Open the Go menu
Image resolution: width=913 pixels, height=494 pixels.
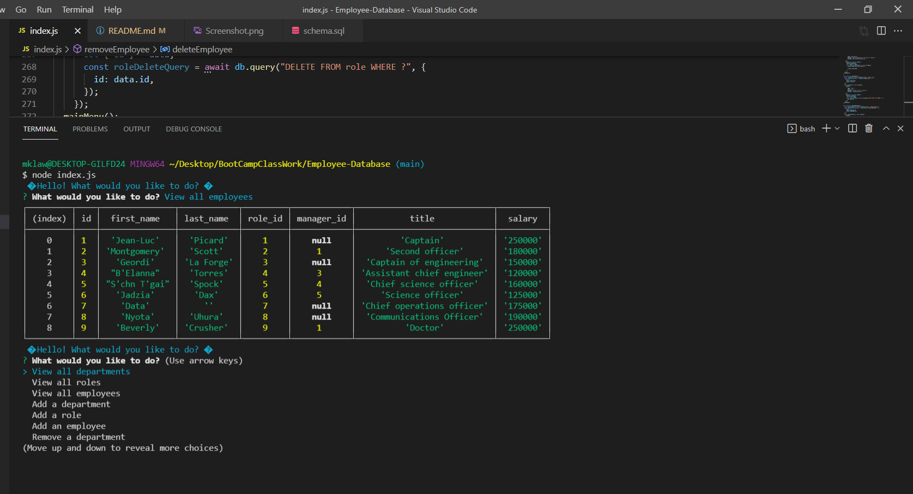tap(21, 9)
